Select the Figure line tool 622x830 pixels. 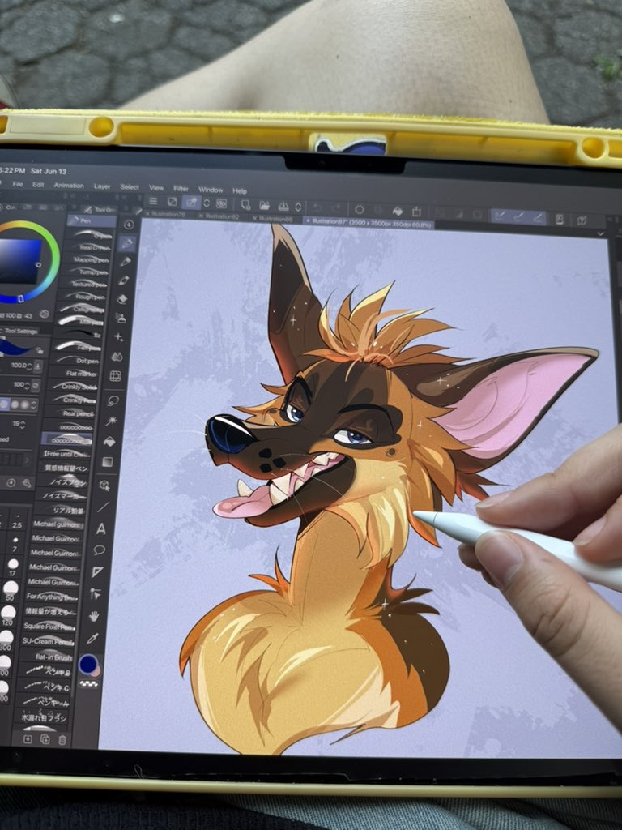pyautogui.click(x=103, y=507)
